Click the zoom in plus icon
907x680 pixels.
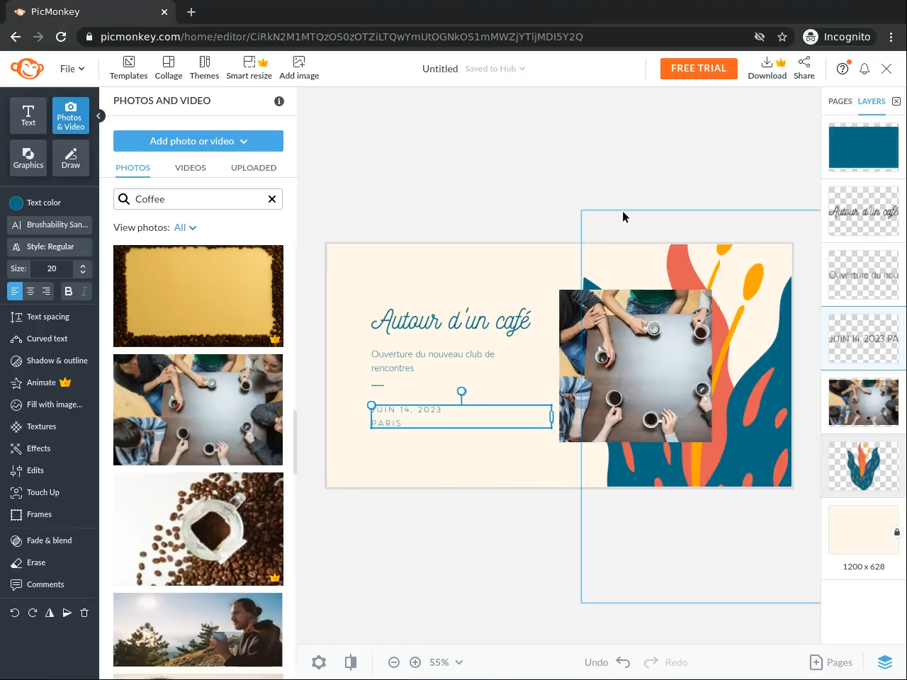click(415, 662)
